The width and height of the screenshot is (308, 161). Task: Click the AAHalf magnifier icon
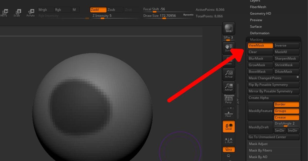pyautogui.click(x=228, y=87)
